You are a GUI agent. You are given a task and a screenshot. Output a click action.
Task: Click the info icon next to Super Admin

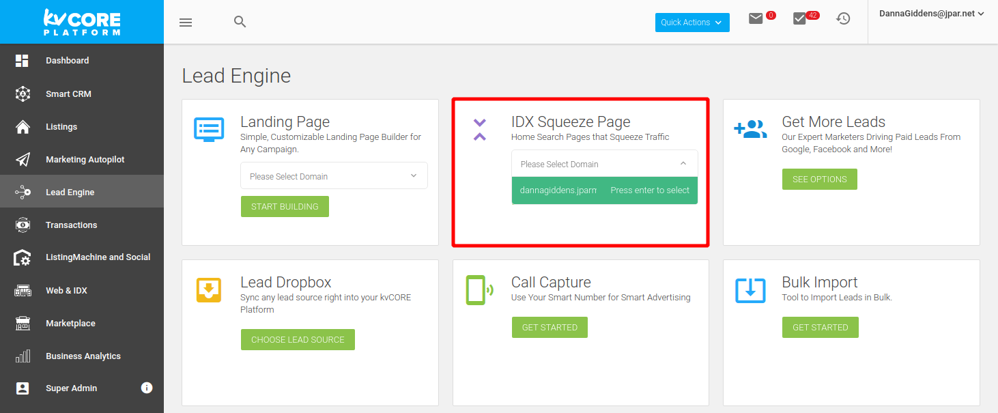147,388
